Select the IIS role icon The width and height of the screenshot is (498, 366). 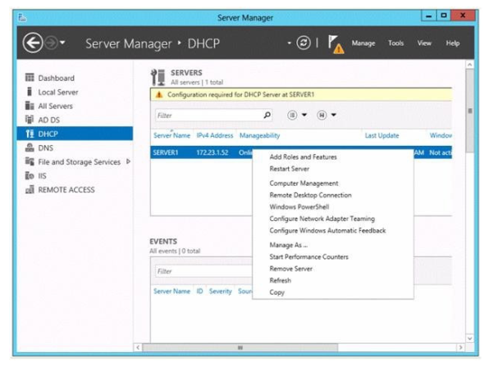(x=30, y=175)
